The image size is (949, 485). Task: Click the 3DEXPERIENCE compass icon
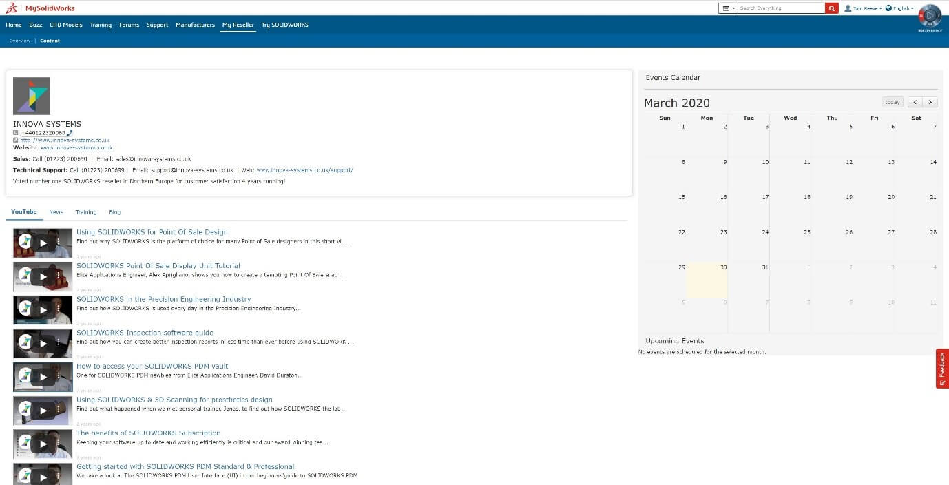(930, 15)
